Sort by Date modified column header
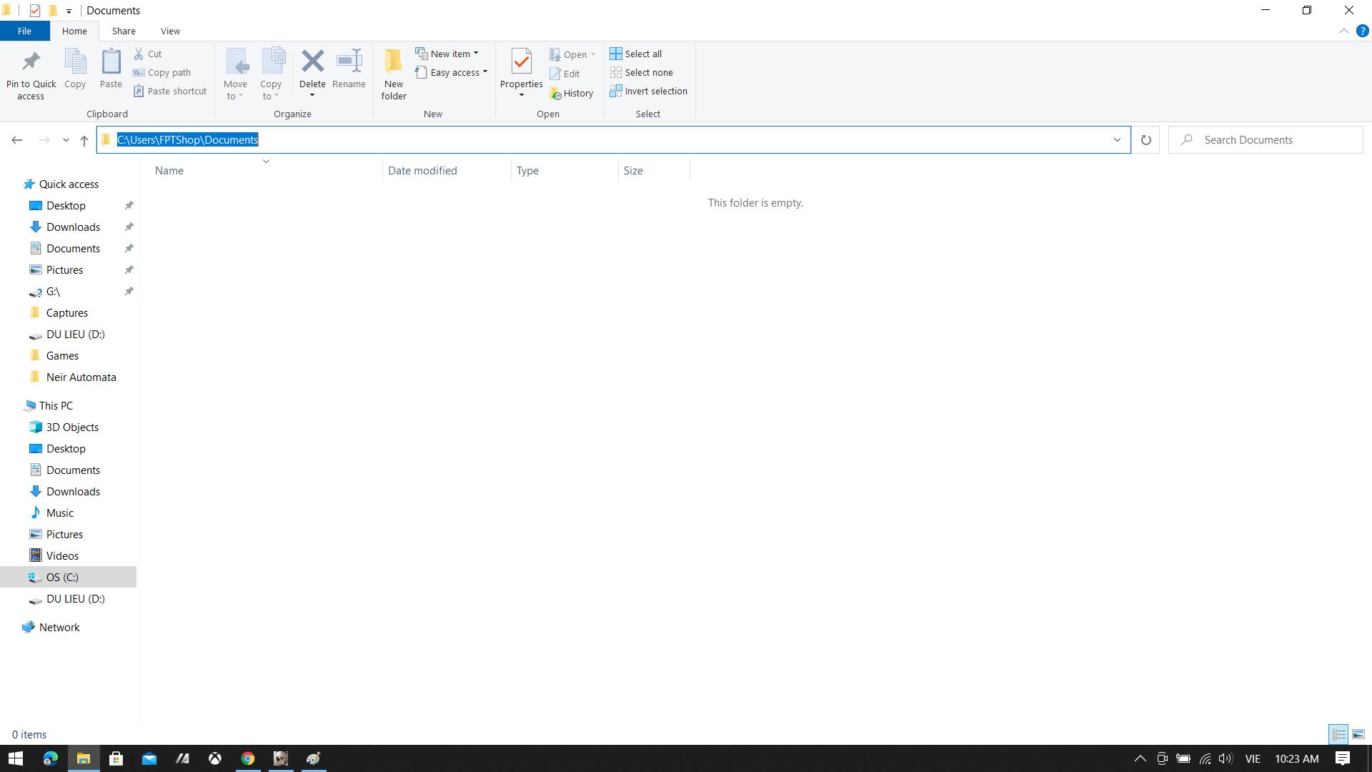 tap(422, 171)
